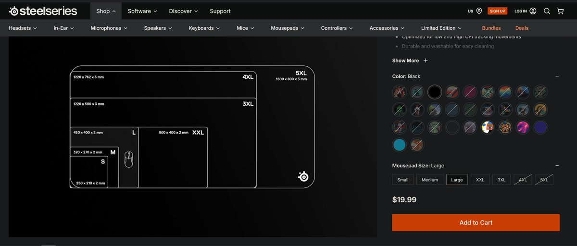Screen dimensions: 577x246
Task: Choose the white abstract eye art swatch
Action: pyautogui.click(x=488, y=127)
